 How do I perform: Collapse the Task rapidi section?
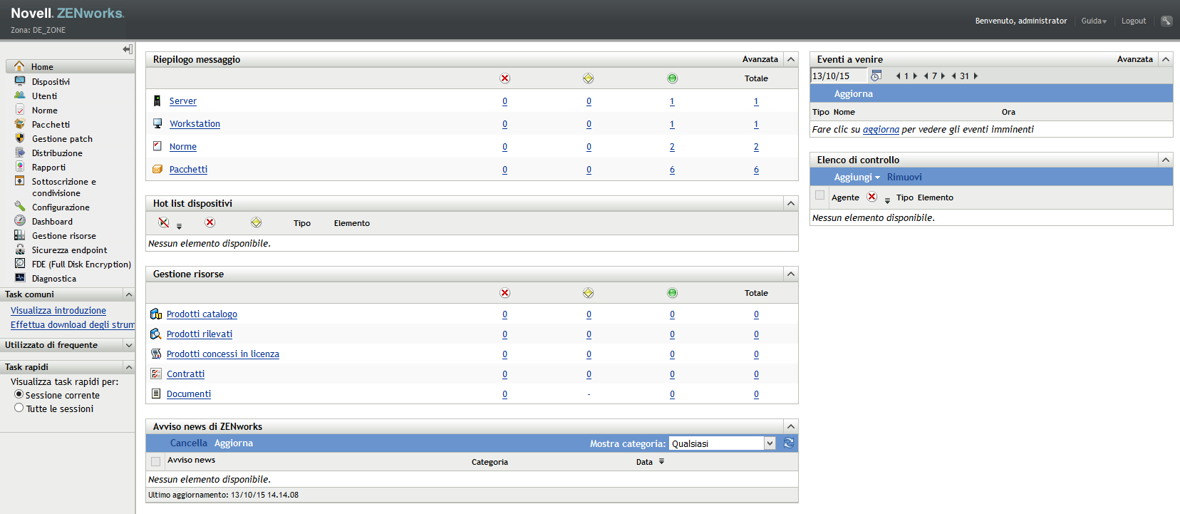tap(129, 367)
